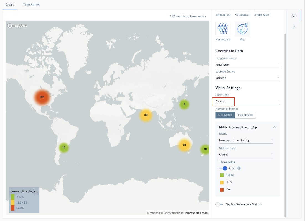
Task: Open the Chart Type Cluster dropdown
Action: click(x=248, y=101)
